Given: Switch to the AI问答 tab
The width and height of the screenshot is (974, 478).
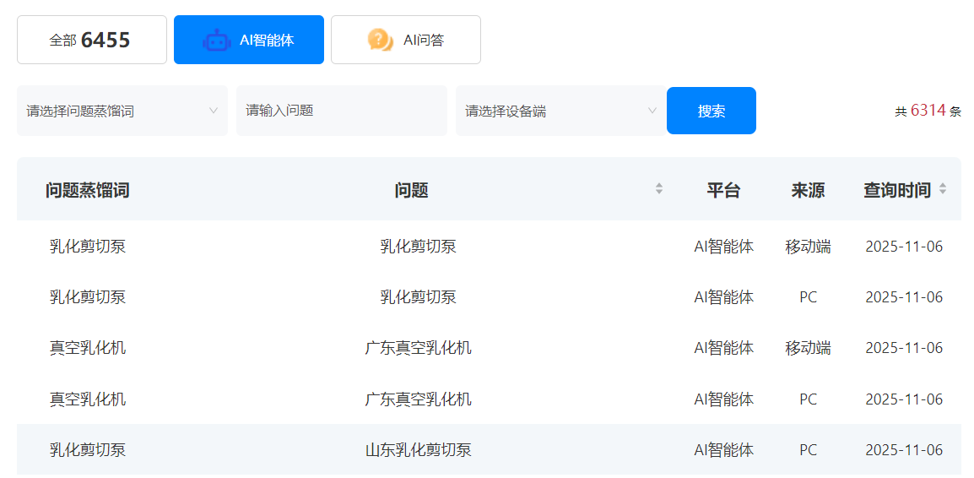Looking at the screenshot, I should coord(406,40).
